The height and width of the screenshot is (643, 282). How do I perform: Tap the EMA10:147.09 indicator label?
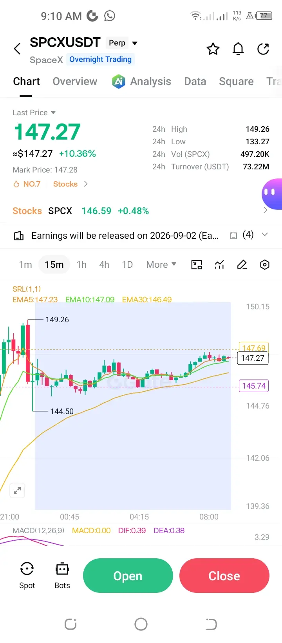point(90,300)
